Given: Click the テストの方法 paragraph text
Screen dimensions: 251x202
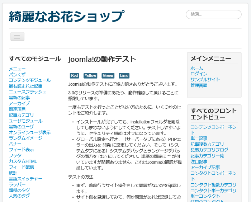Looking at the screenshot, I should click(x=81, y=177).
